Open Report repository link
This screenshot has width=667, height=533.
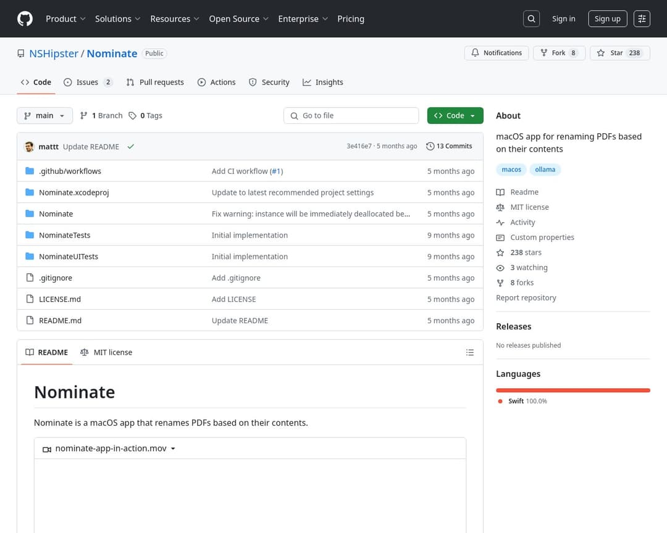point(526,298)
